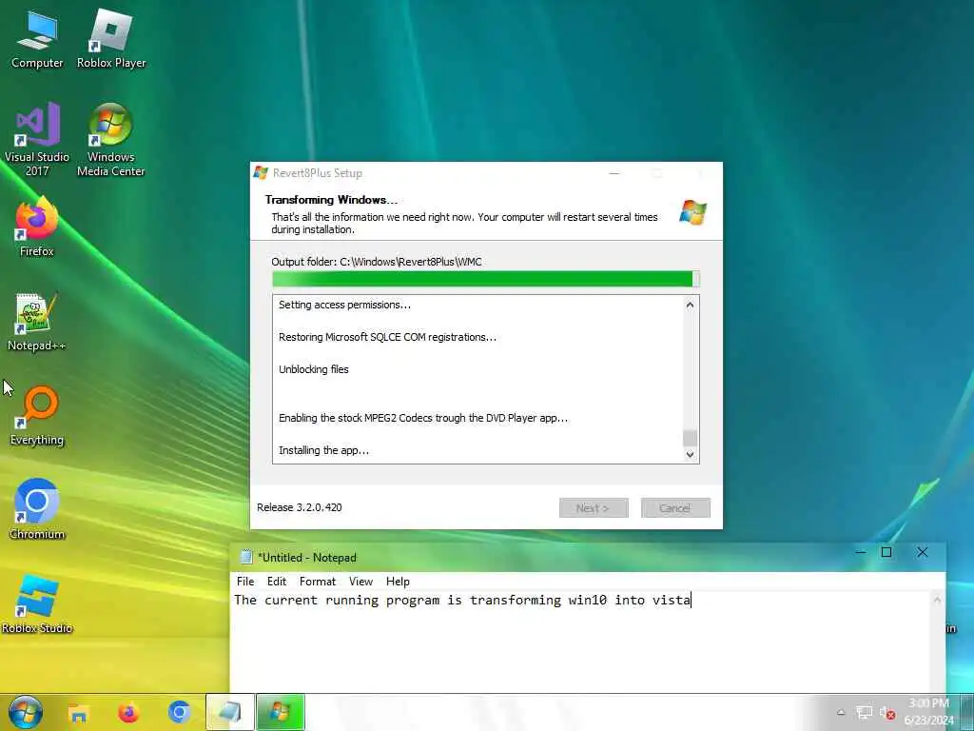Click the Notepad title bar icon
This screenshot has width=974, height=731.
point(246,557)
